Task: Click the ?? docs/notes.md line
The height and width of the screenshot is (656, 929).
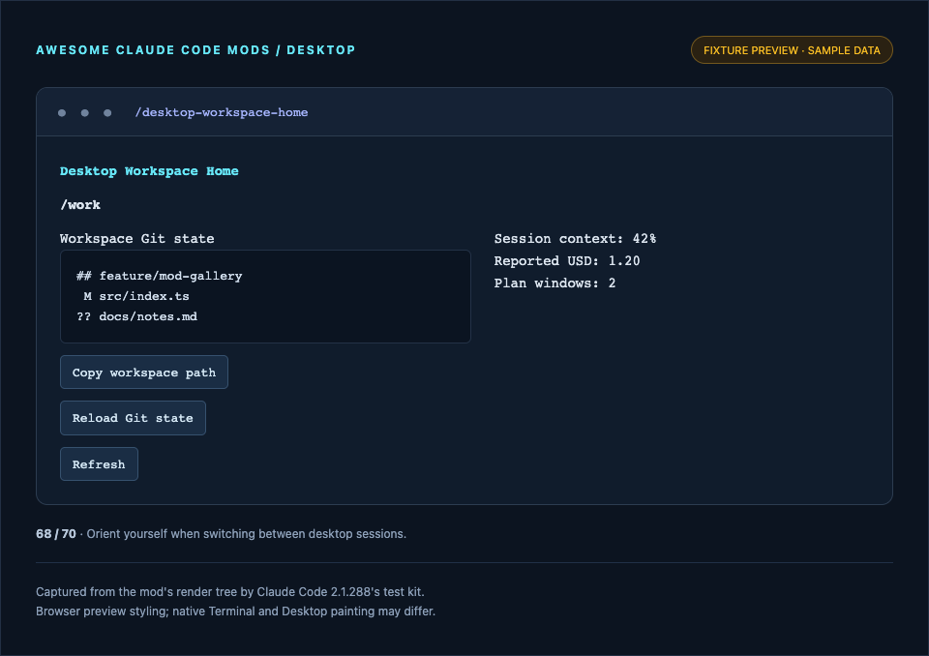Action: pos(136,316)
